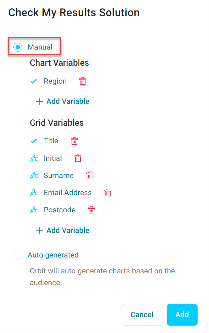Delete the Postcode grid variable
This screenshot has width=209, height=333.
[x=91, y=210]
